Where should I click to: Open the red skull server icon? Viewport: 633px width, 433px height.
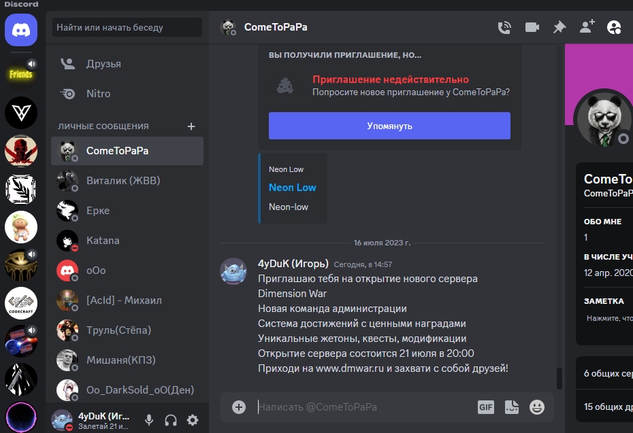pos(21,151)
